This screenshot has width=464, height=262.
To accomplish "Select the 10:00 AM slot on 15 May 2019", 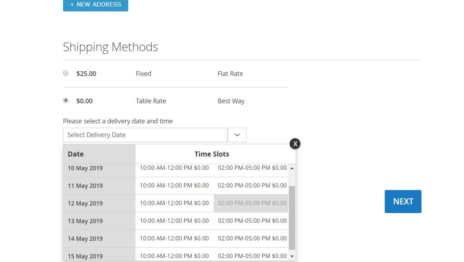I will point(174,255).
